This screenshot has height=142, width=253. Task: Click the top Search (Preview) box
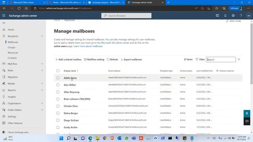click(126, 16)
